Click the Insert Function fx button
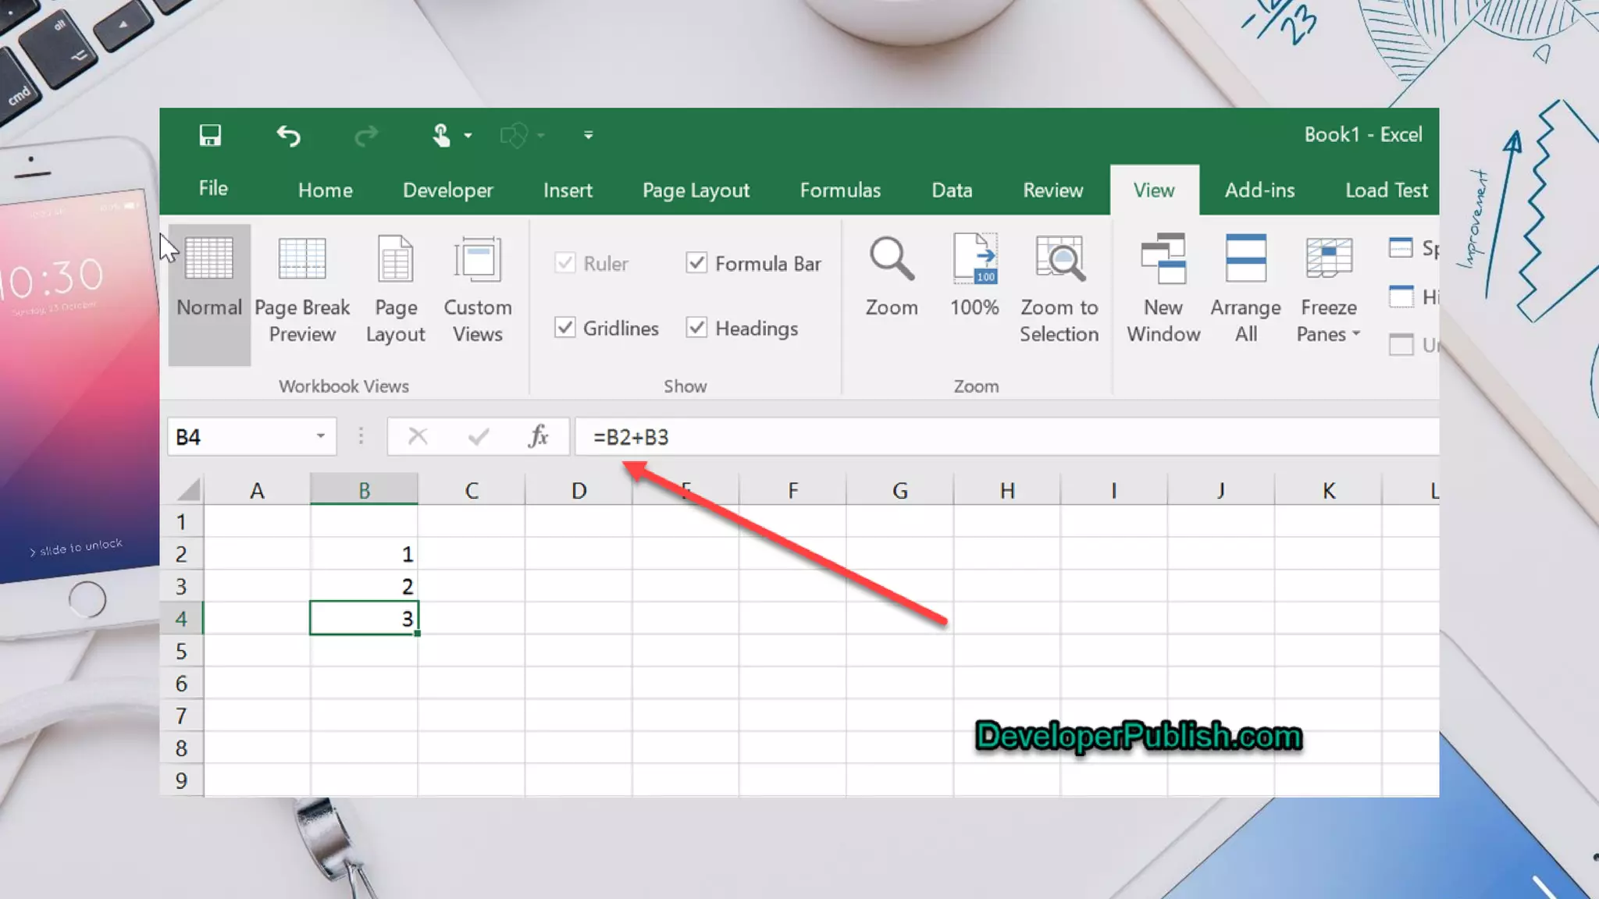 (x=538, y=436)
